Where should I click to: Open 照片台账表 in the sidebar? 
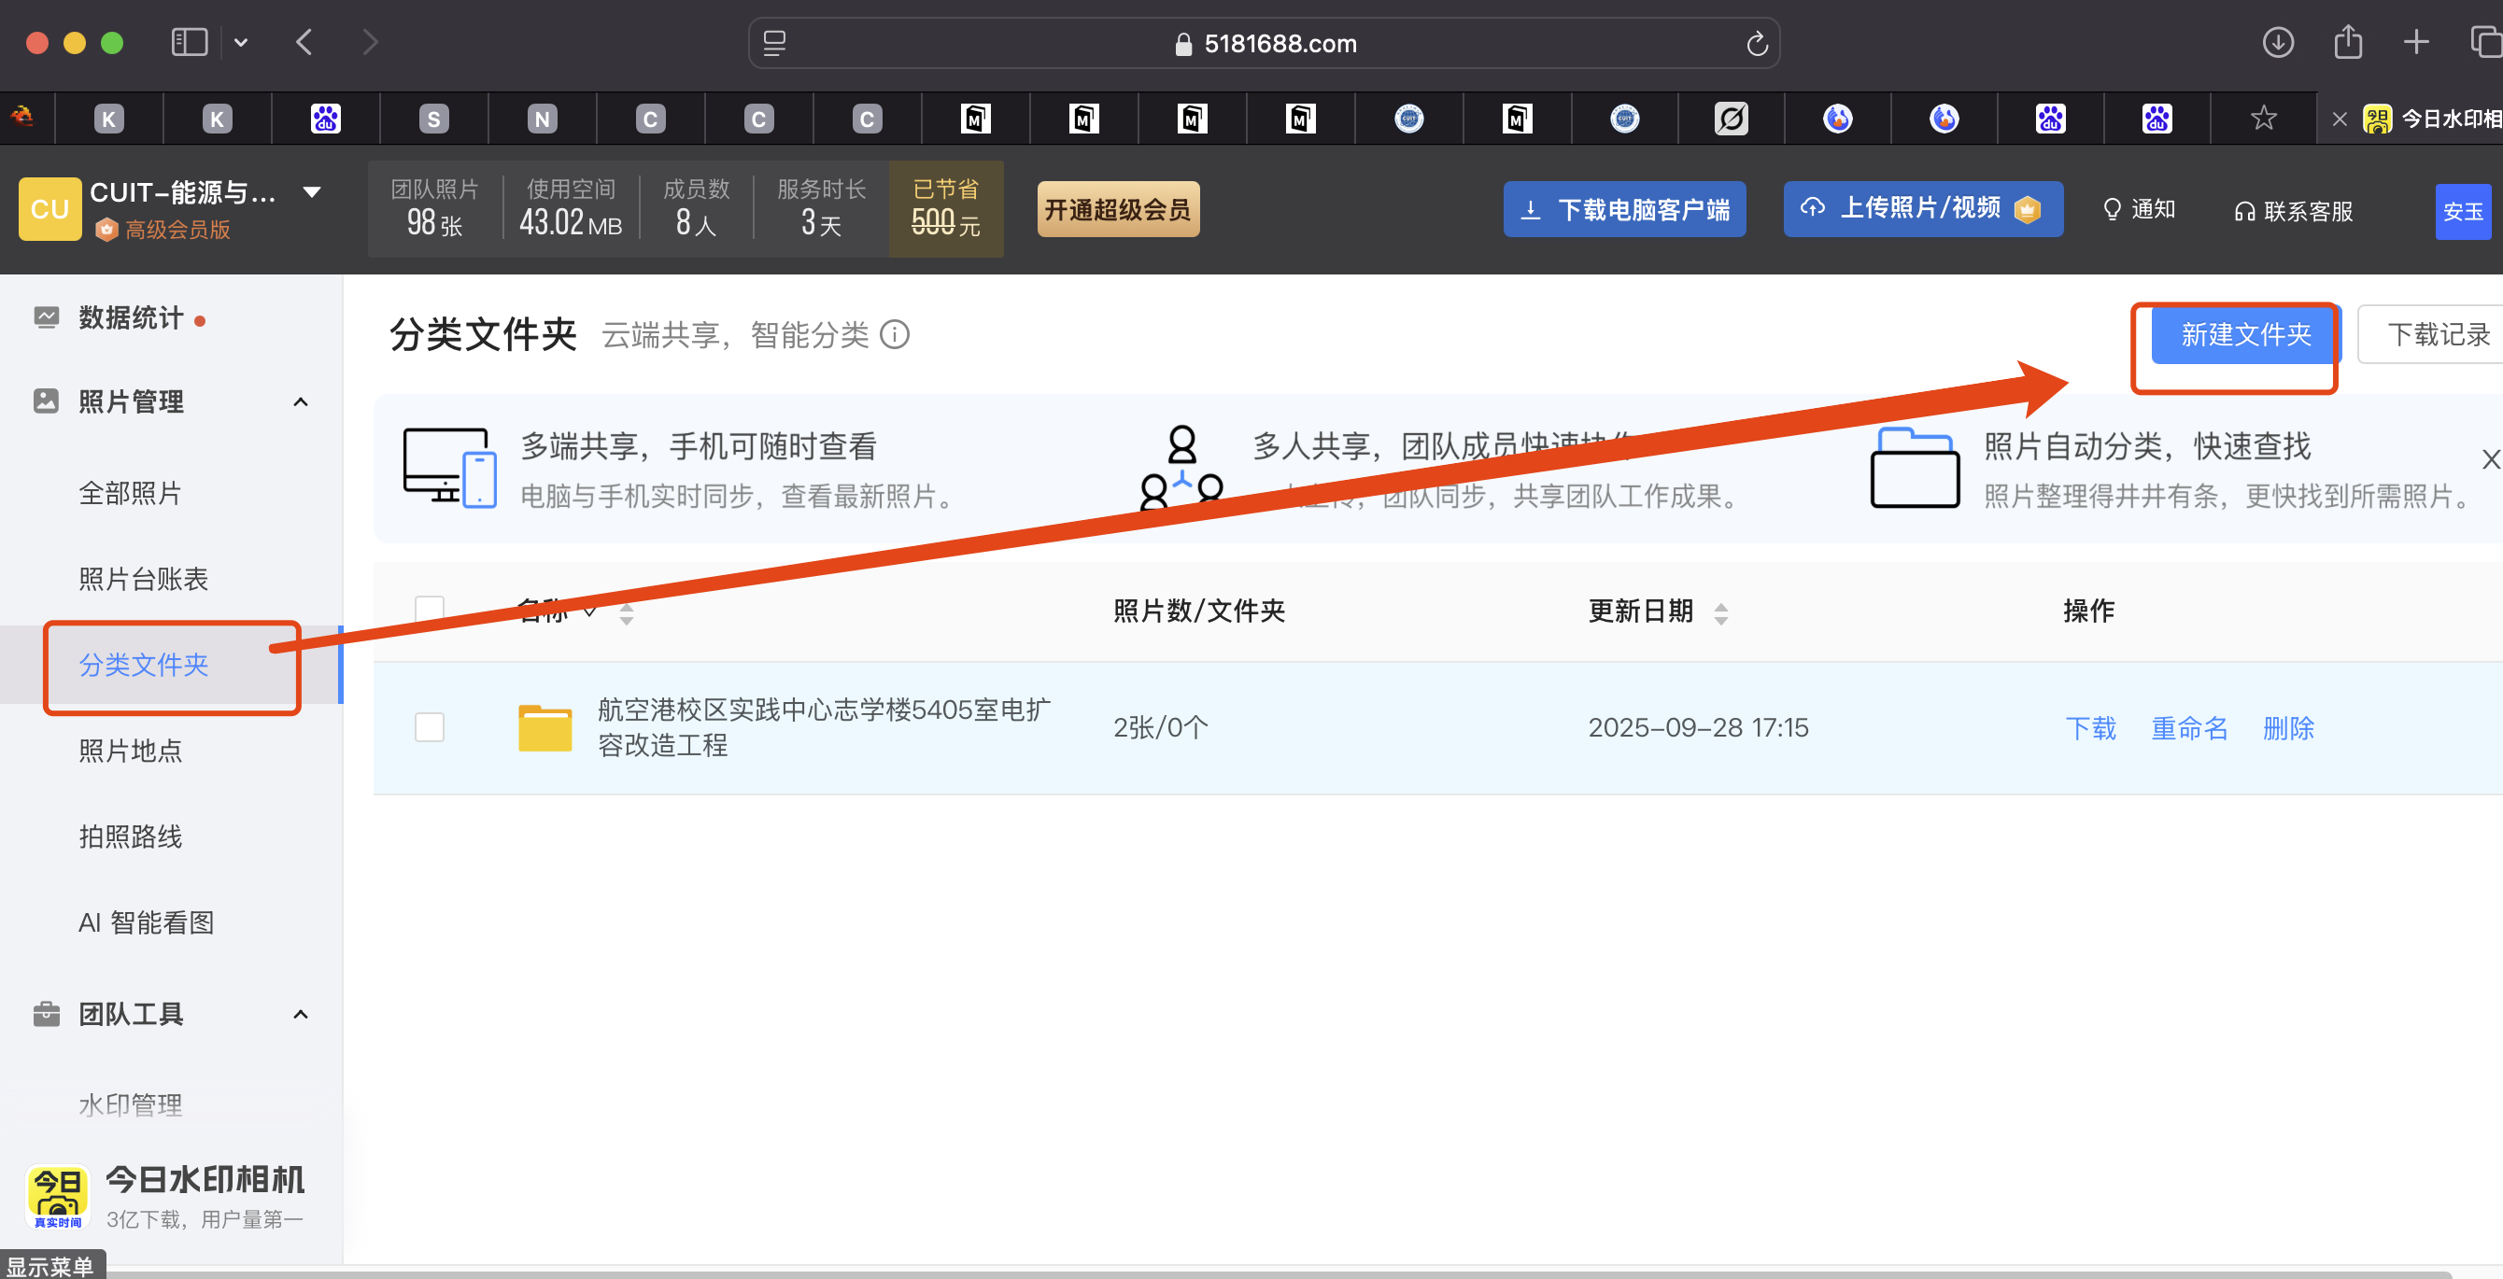144,579
